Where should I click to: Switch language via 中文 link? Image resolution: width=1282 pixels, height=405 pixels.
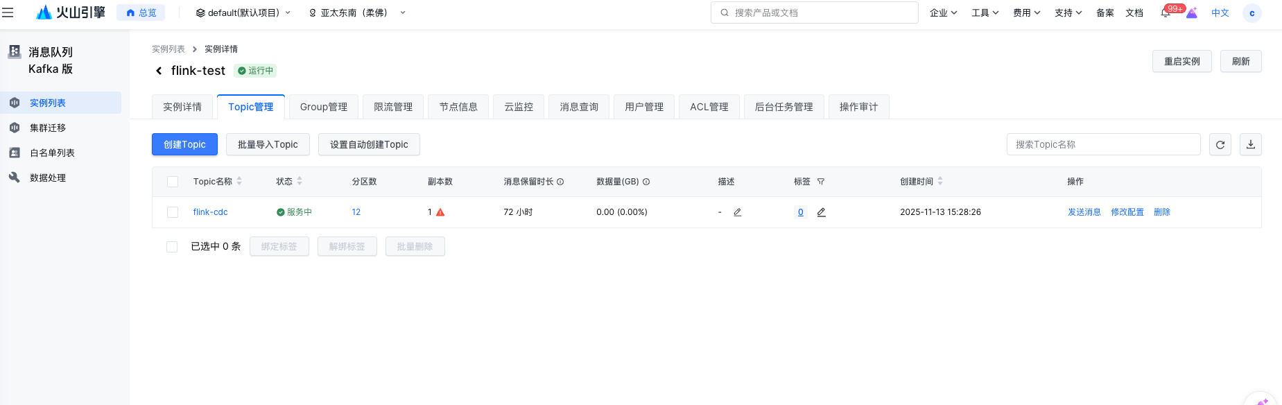tap(1220, 12)
